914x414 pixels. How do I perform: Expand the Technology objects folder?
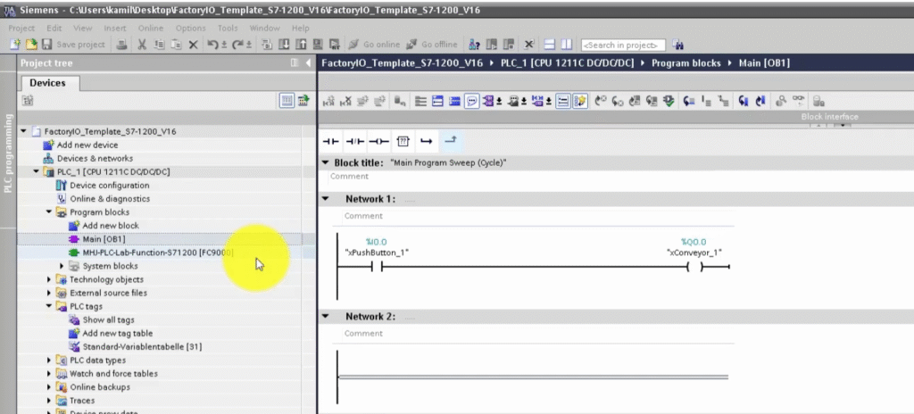click(x=49, y=279)
